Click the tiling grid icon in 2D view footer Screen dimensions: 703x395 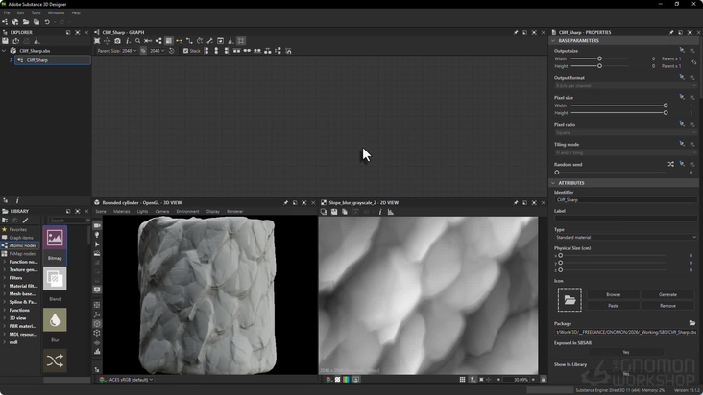(x=462, y=380)
